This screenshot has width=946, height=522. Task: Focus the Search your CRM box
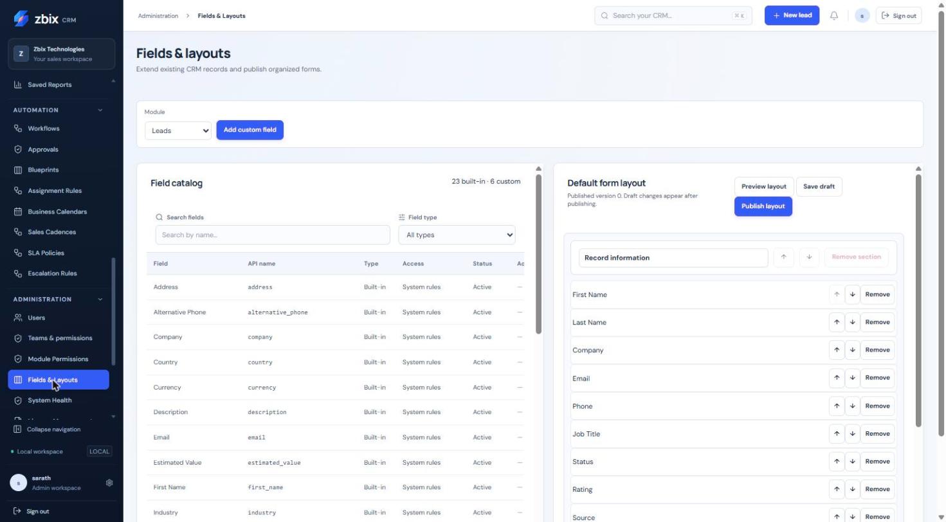(x=673, y=15)
